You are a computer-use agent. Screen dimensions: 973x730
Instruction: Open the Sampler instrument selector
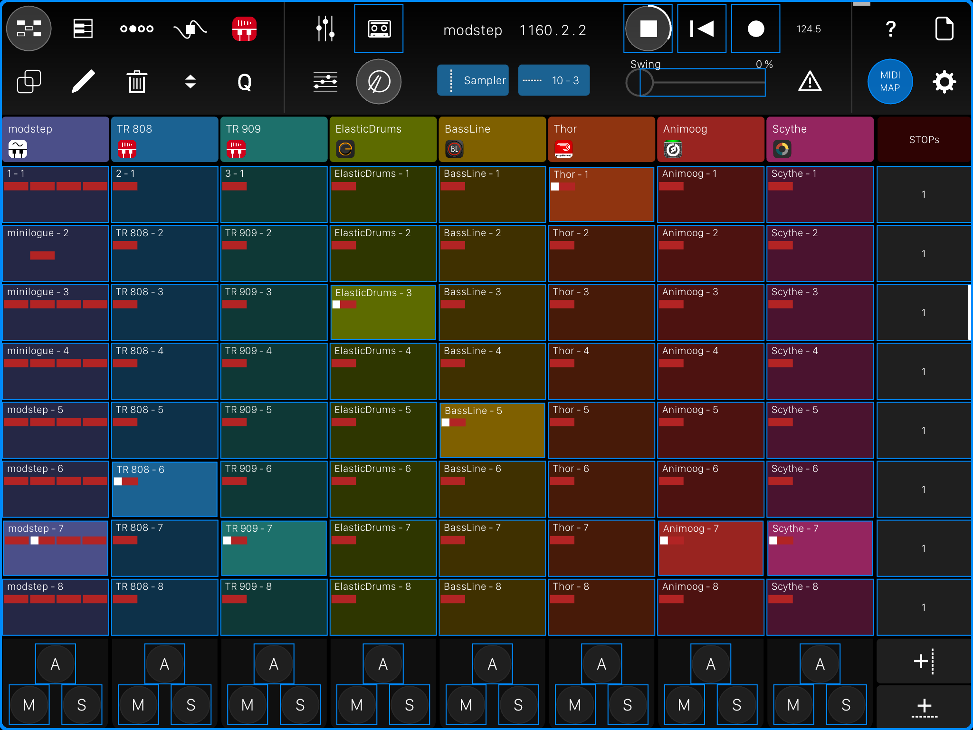473,80
